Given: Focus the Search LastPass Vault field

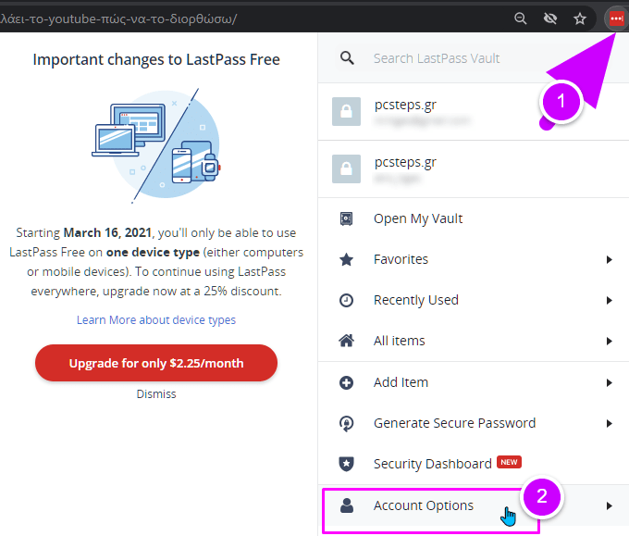Looking at the screenshot, I should tap(474, 58).
